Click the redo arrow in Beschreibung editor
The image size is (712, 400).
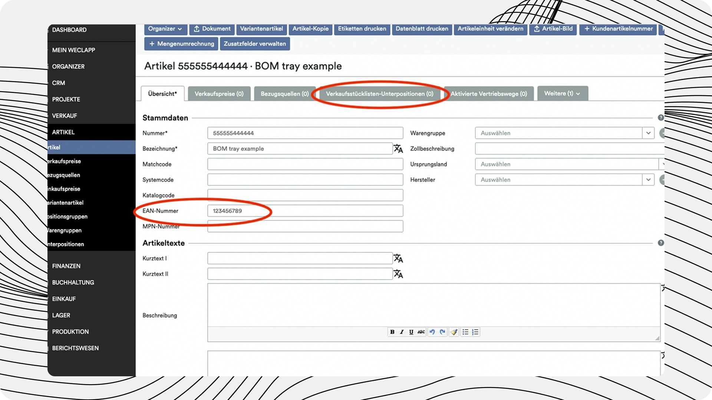442,332
